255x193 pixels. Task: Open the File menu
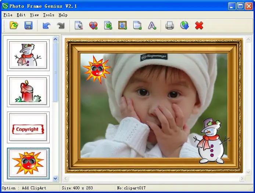[x=8, y=15]
